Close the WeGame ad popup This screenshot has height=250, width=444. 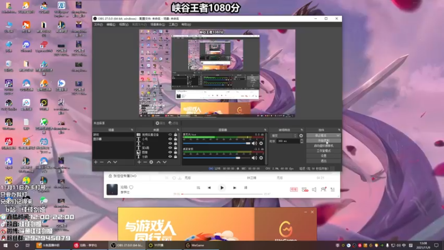tap(312, 212)
